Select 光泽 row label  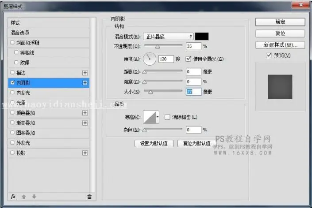pos(21,103)
